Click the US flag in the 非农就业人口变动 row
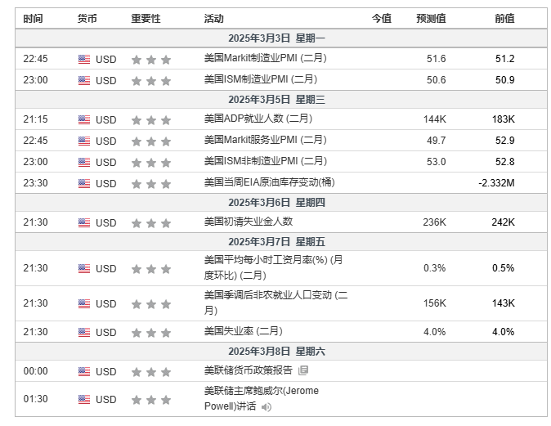This screenshot has height=426, width=551. coord(84,303)
